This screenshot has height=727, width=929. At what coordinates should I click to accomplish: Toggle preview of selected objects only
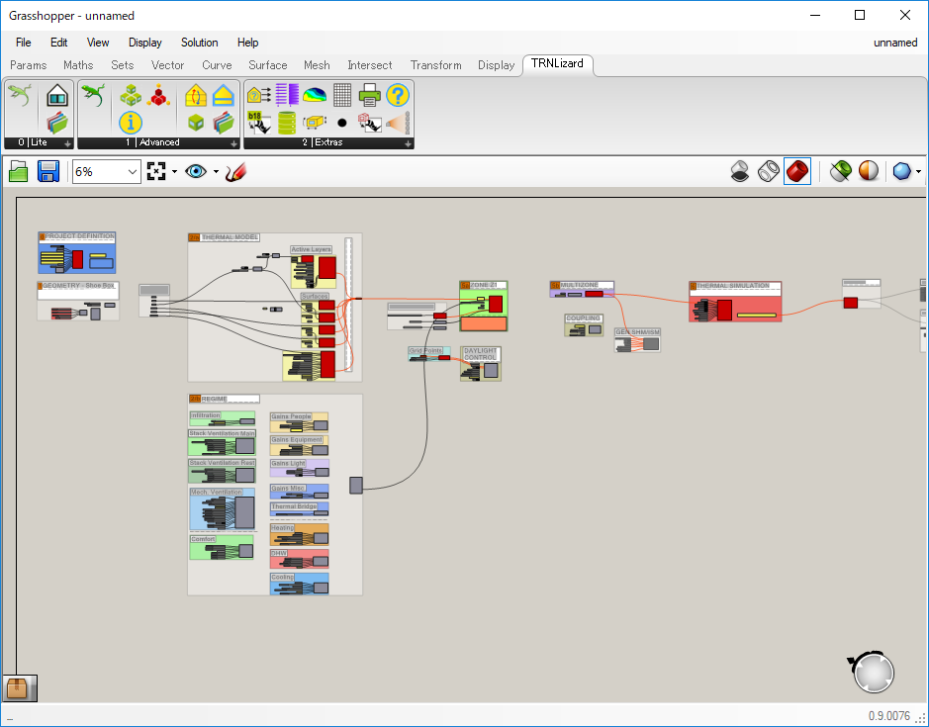tap(840, 171)
